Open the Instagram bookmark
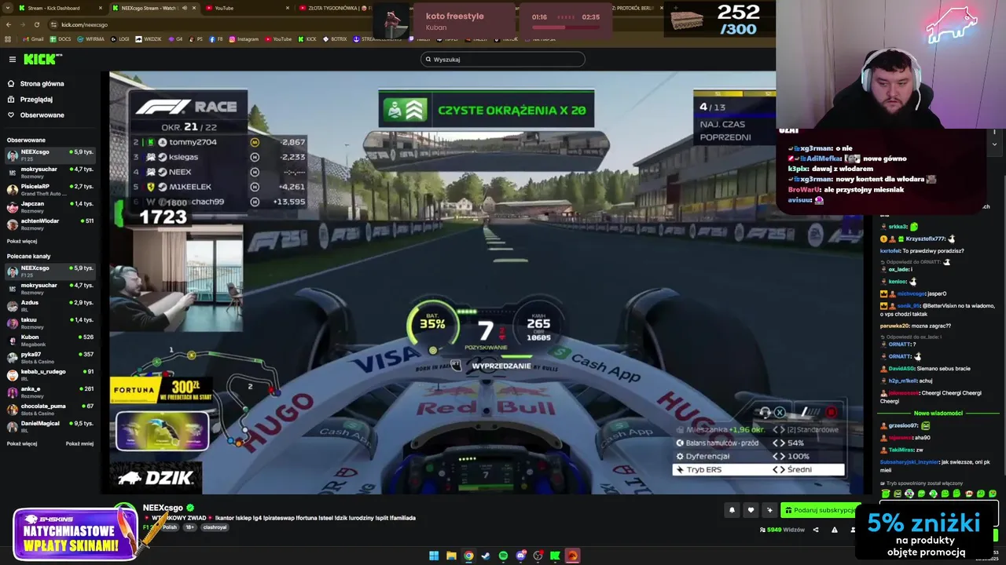Viewport: 1006px width, 565px height. click(x=244, y=38)
